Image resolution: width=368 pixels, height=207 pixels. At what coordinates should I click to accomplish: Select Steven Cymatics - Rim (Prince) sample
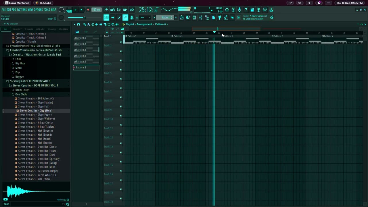34,179
